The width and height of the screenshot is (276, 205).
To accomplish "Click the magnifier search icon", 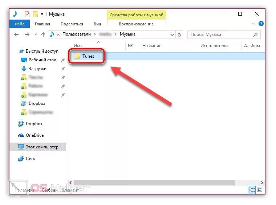I will click(x=255, y=34).
